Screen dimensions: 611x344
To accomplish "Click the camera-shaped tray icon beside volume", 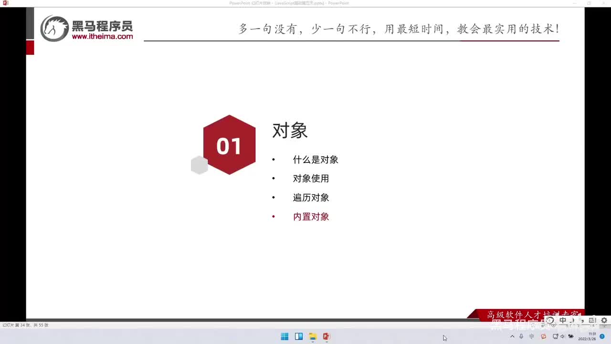I will tap(571, 336).
